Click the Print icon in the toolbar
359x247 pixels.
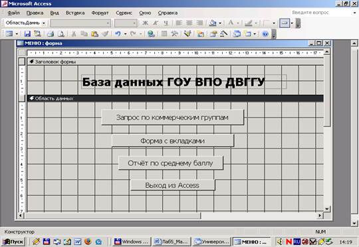51,34
